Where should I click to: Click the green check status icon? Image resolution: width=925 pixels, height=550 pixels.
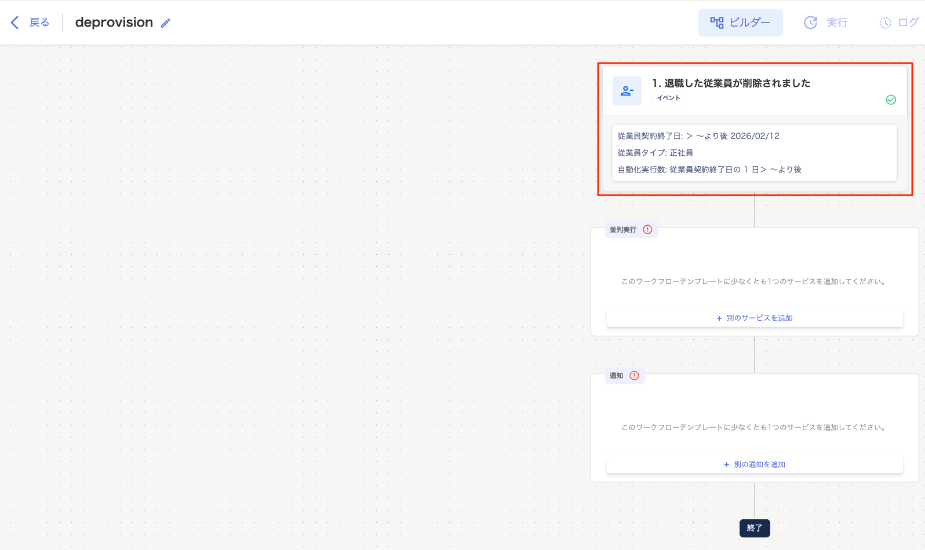tap(891, 100)
